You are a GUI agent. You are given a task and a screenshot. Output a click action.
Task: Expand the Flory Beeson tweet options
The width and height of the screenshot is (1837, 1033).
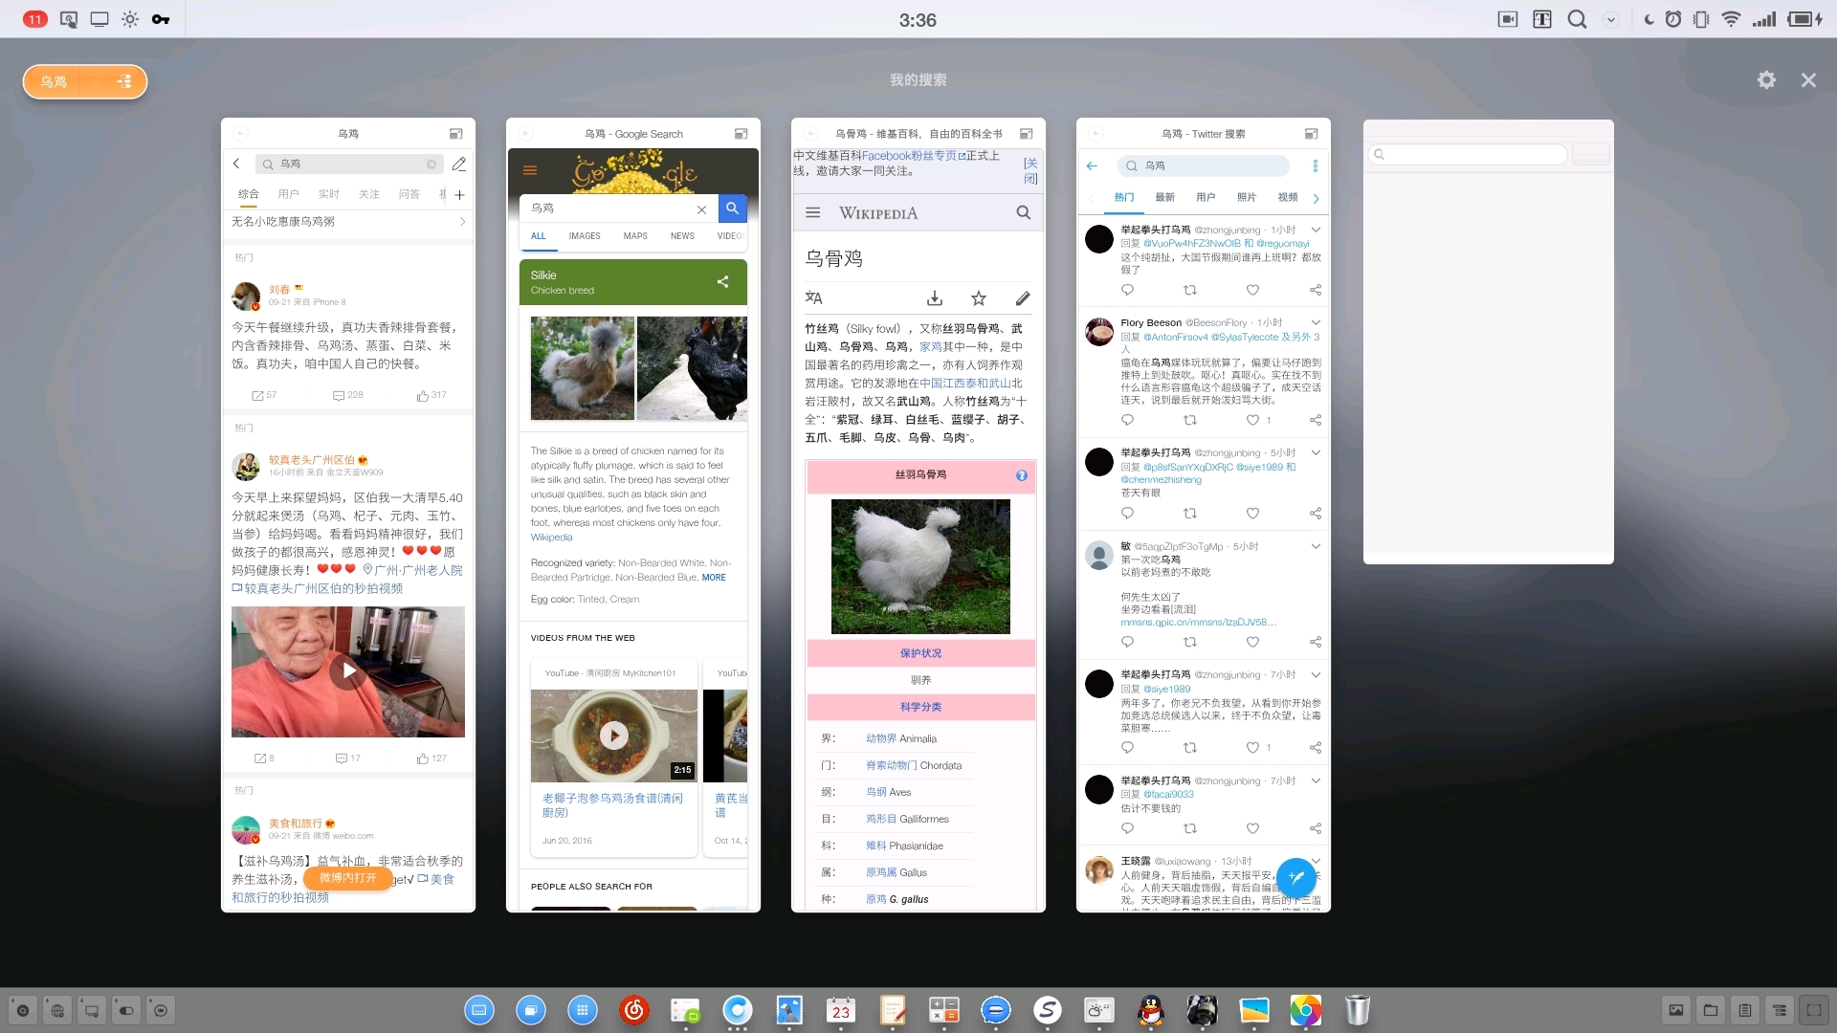1316,323
